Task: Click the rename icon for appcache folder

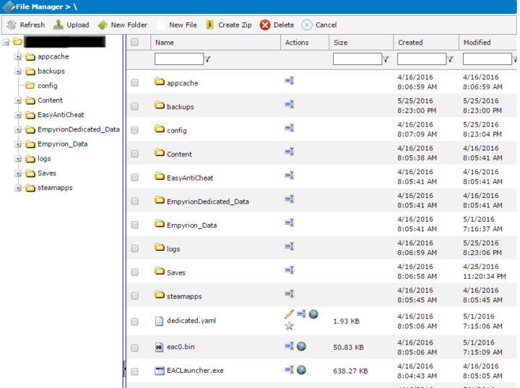Action: [x=289, y=82]
